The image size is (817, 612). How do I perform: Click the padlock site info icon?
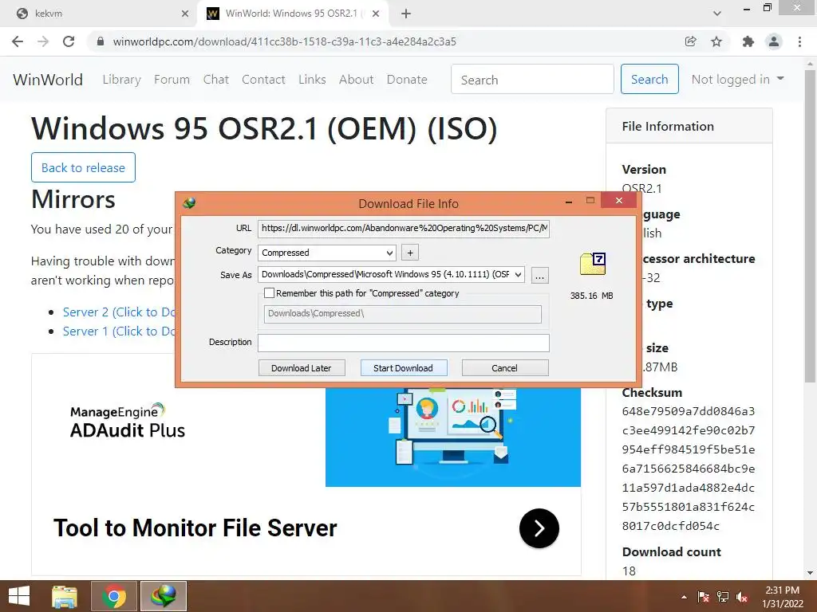tap(101, 41)
